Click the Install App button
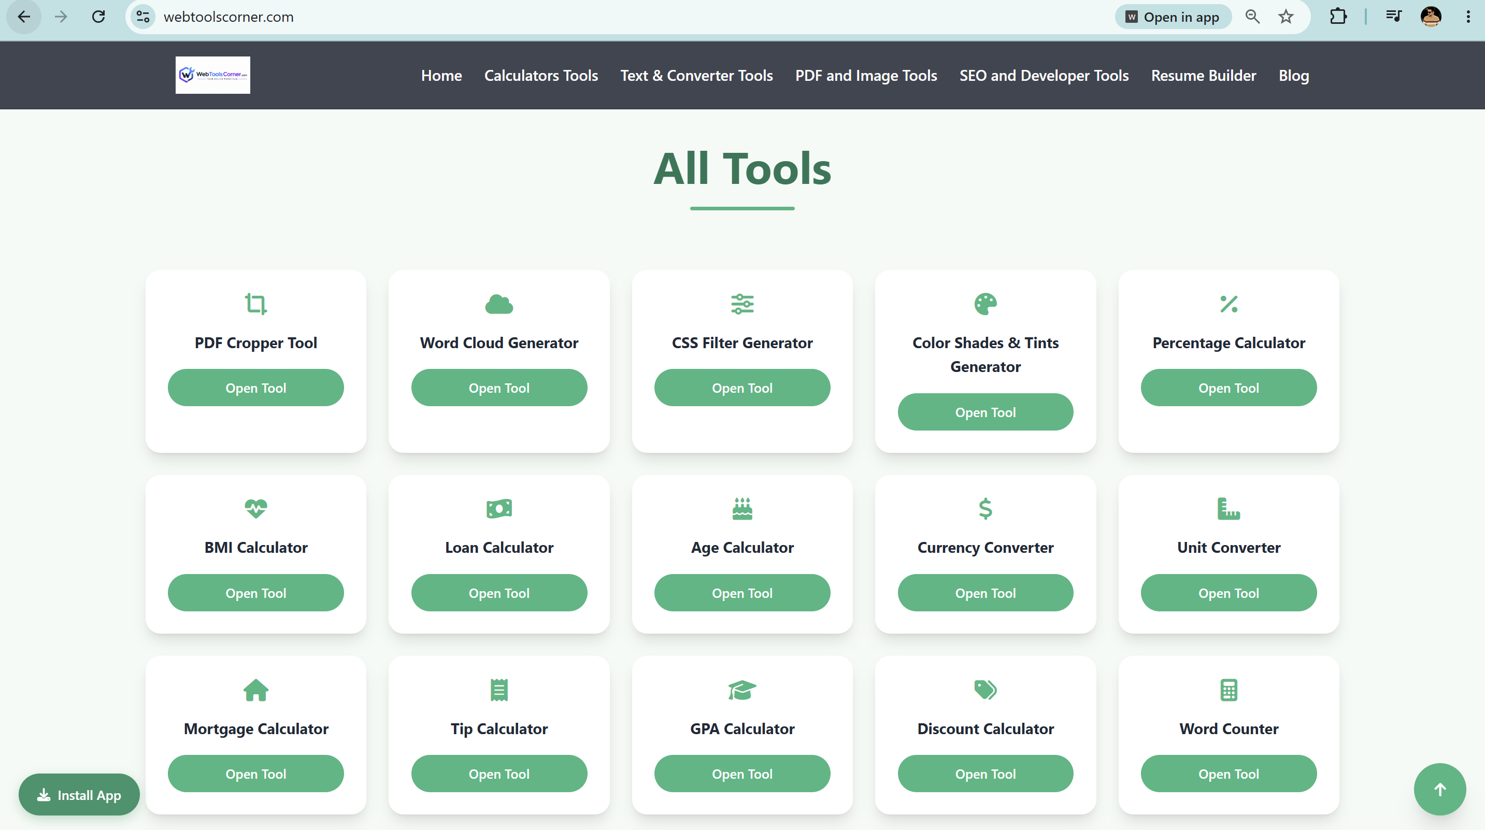Viewport: 1485px width, 830px height. 79,795
